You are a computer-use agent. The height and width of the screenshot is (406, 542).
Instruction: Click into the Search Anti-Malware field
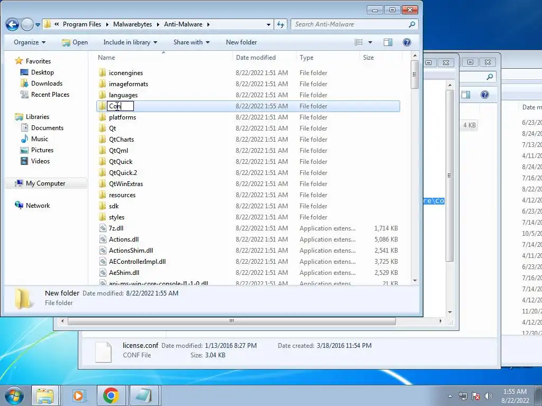click(349, 24)
